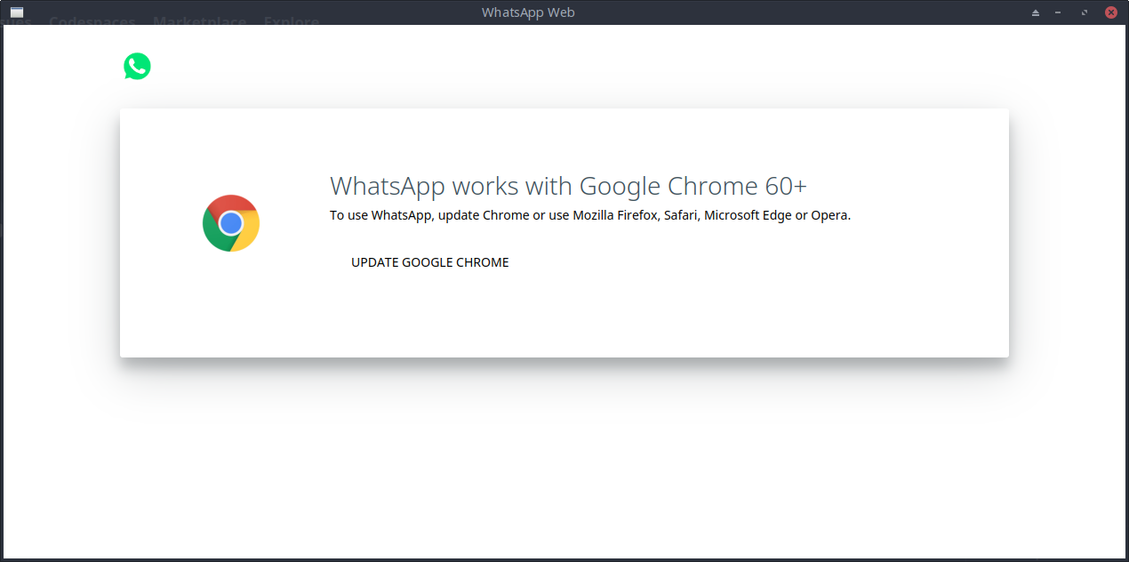Click the Google Chrome logo
Screen dimensions: 1129x562
click(231, 223)
